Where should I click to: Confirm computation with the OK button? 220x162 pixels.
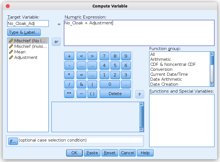74,153
